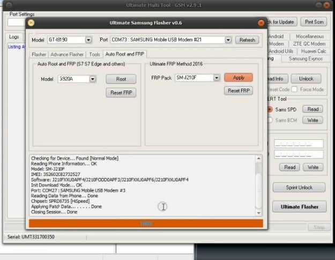Click the orange 100% progress bar
The width and height of the screenshot is (335, 260).
tap(146, 224)
